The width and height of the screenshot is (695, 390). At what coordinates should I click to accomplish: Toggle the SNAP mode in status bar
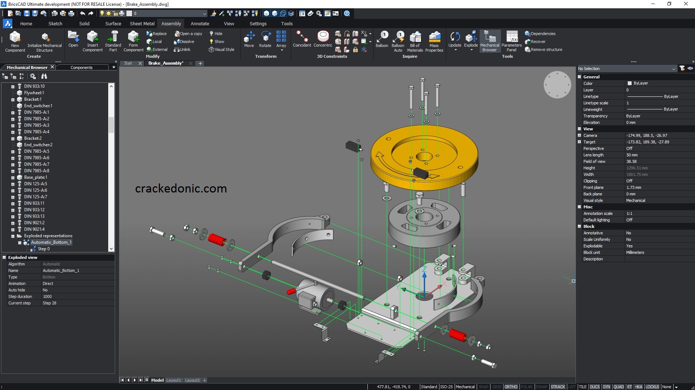tap(484, 386)
